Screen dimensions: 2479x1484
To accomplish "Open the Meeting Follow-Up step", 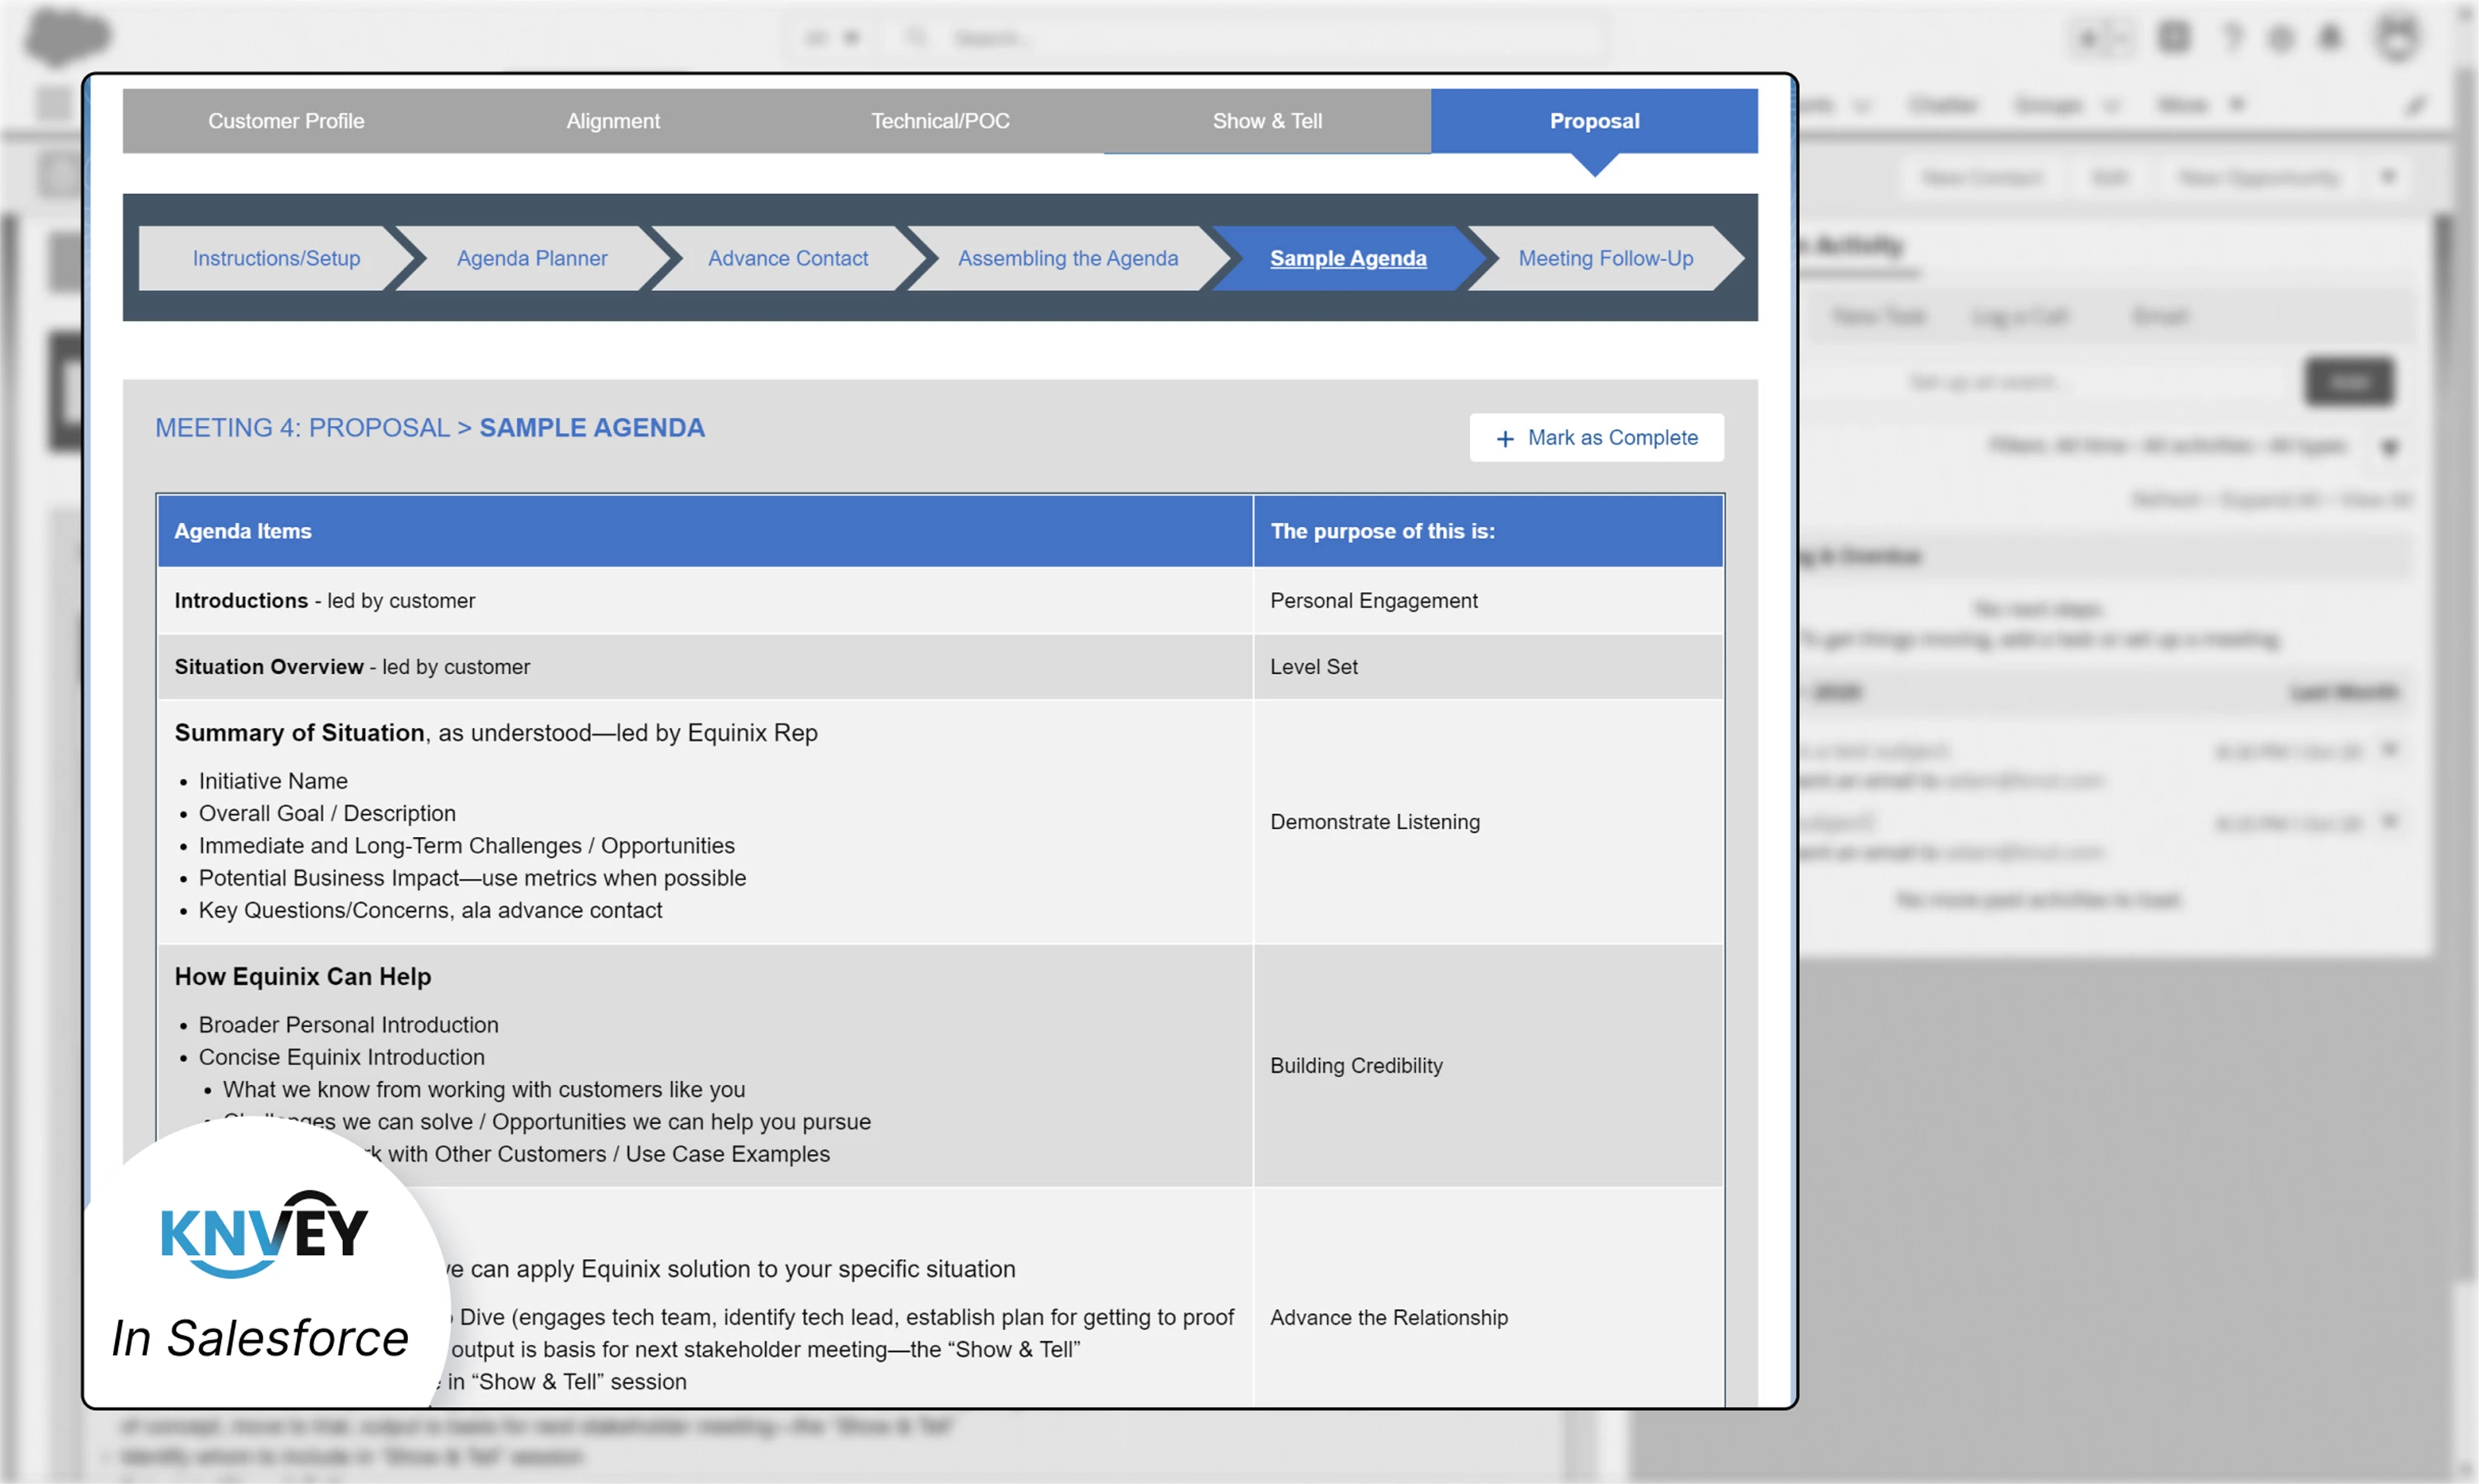I will [x=1605, y=258].
